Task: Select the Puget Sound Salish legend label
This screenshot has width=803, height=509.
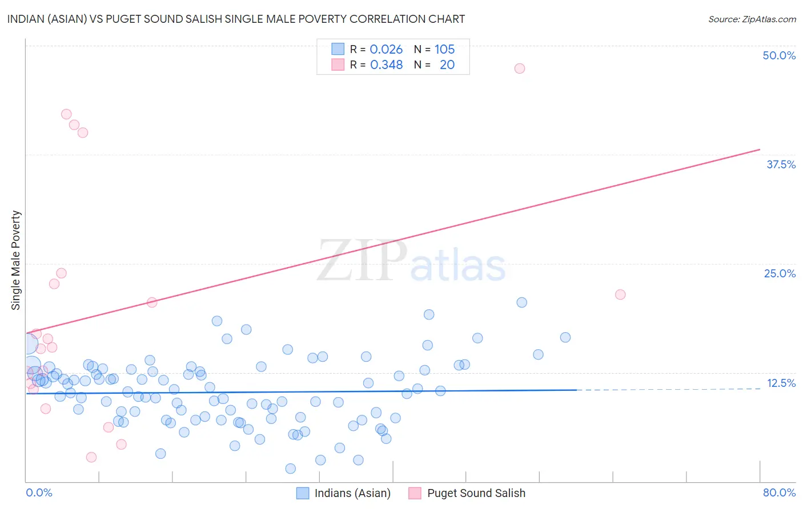Action: (x=476, y=493)
